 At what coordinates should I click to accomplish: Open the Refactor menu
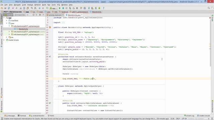pos(37,5)
